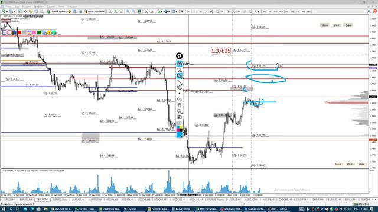Open Telegram from the taskbar

coord(232,209)
